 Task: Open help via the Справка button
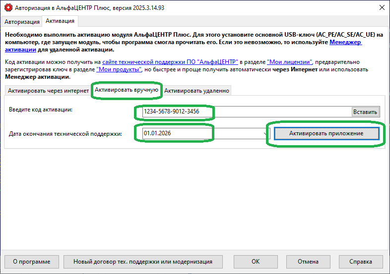[361, 262]
